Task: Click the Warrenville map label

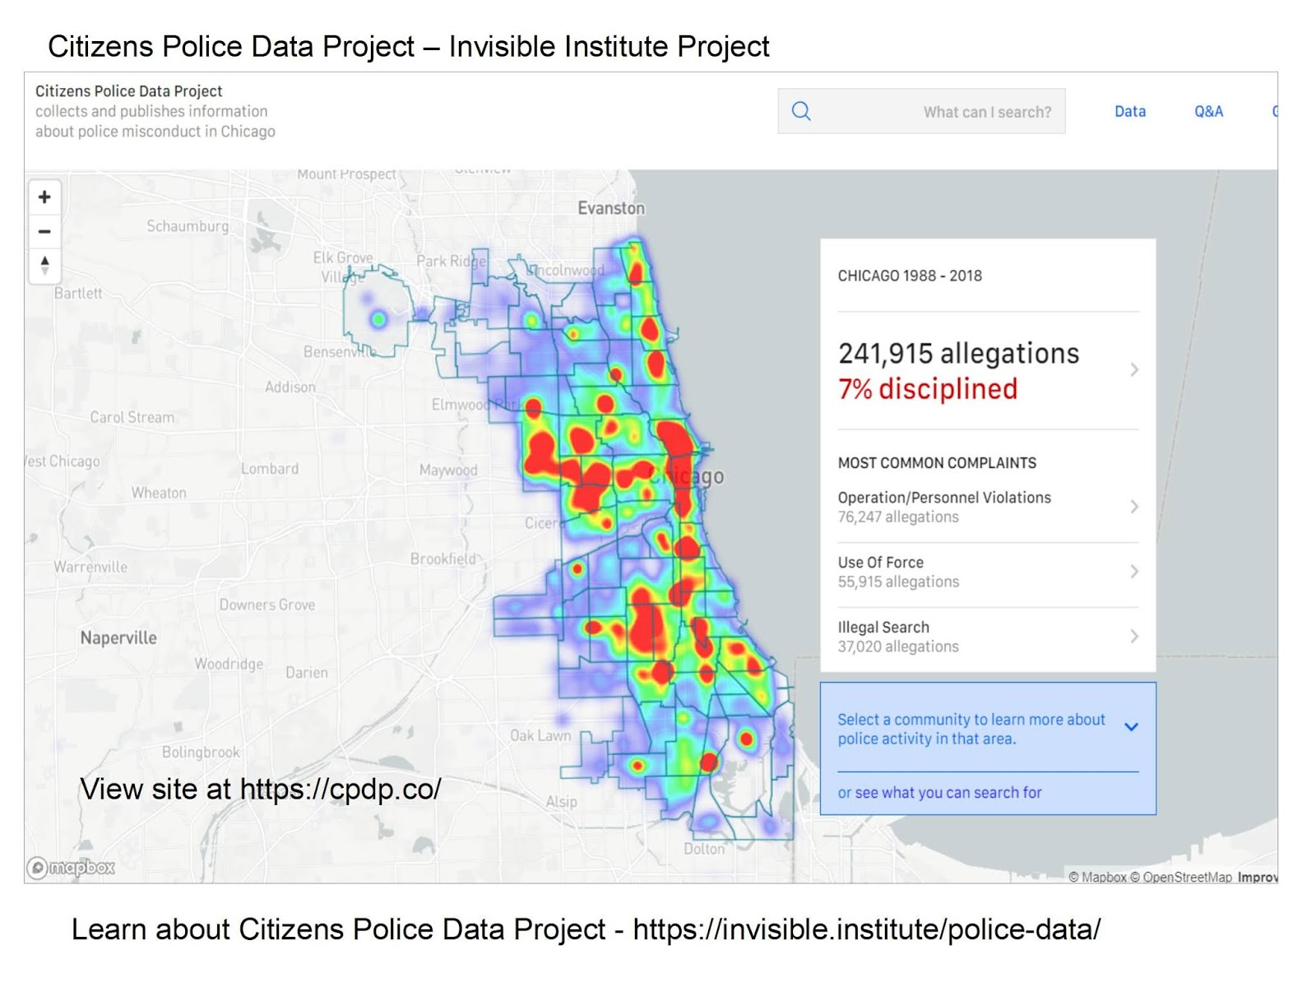Action: click(90, 568)
